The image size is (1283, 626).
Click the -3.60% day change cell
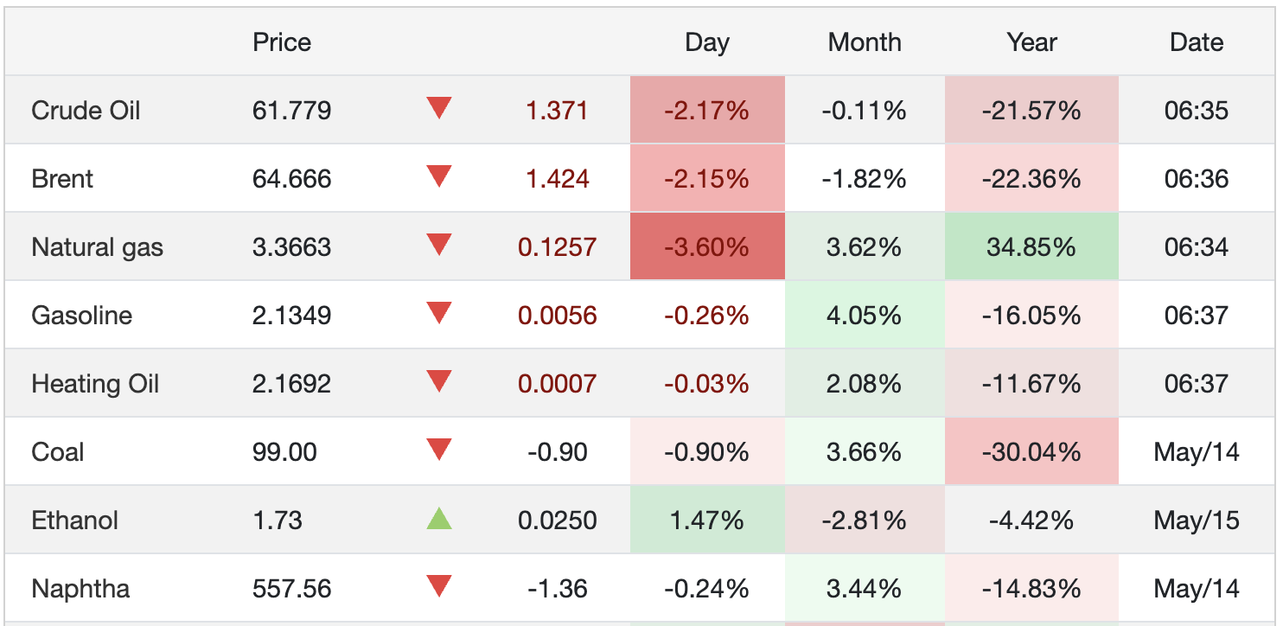707,246
